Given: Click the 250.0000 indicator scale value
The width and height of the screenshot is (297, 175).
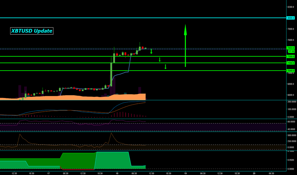Looking at the screenshot, I should [x=292, y=141].
